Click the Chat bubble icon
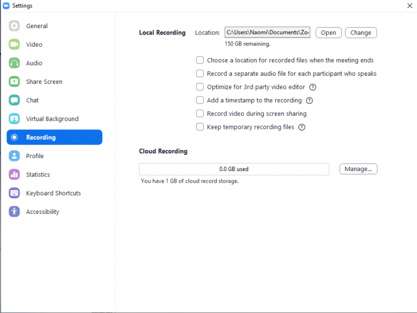The image size is (417, 313). point(14,100)
